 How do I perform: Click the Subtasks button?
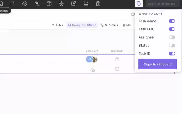(x=109, y=25)
